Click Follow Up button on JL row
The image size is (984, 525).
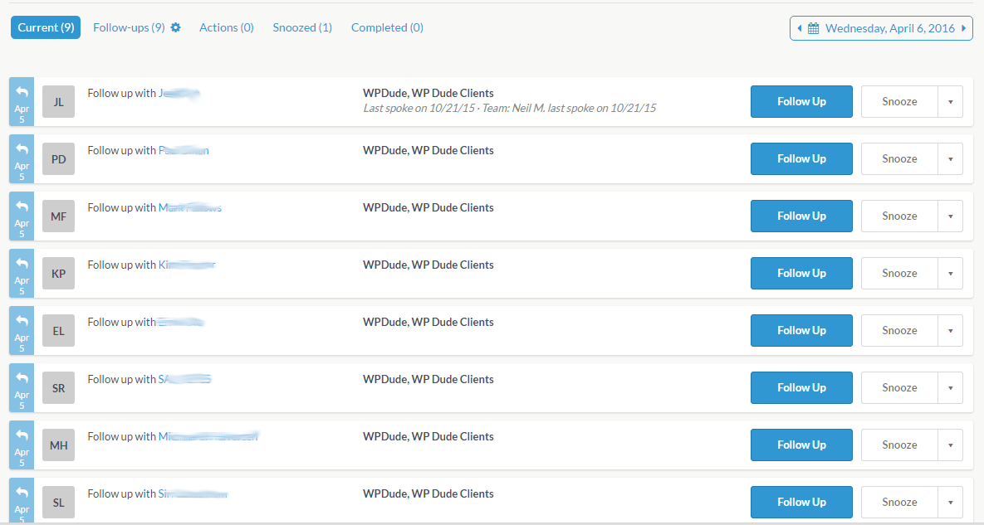point(801,101)
